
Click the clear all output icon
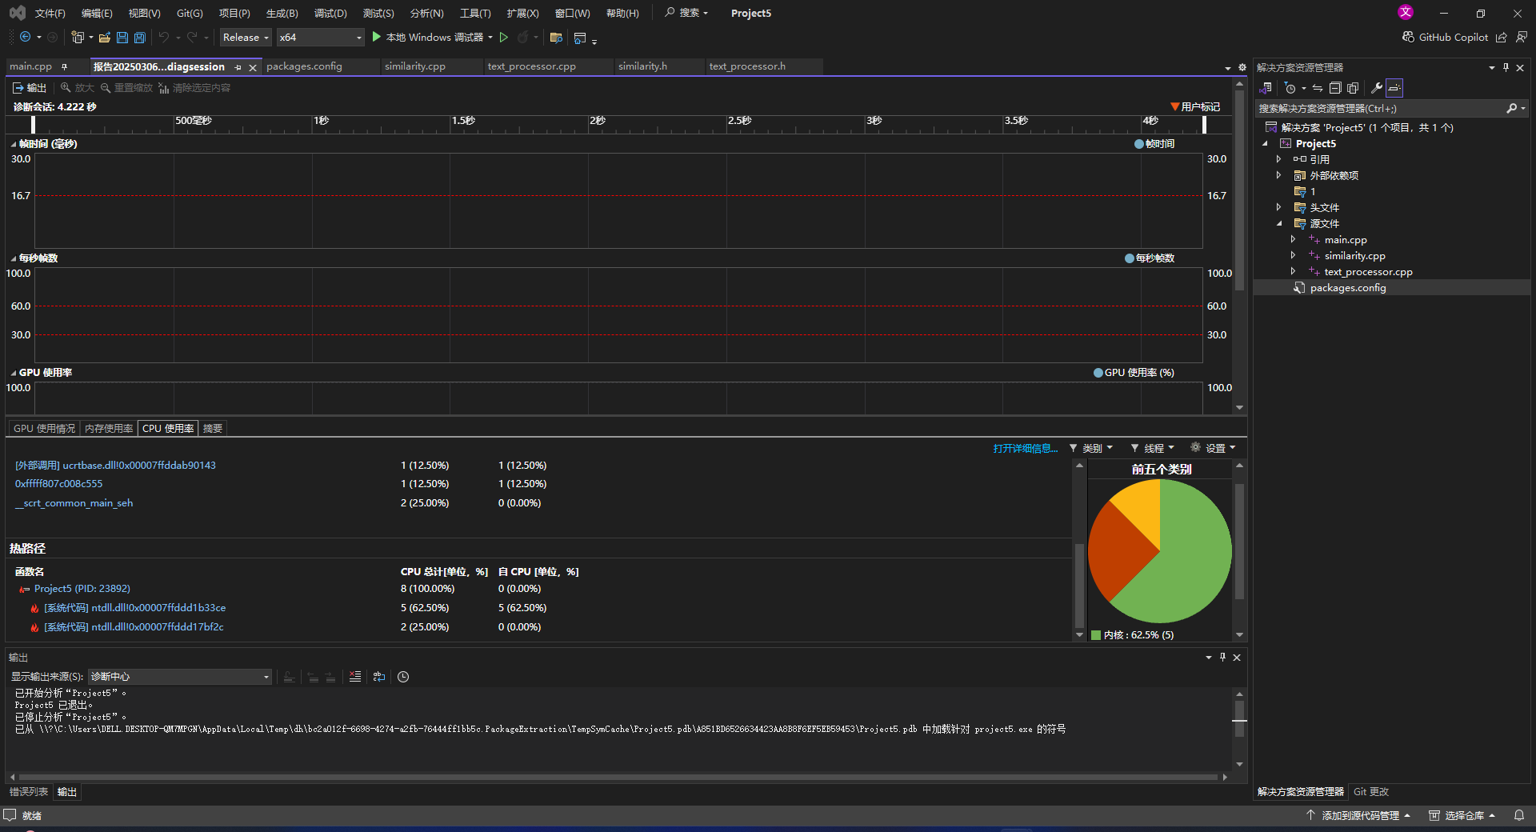pos(355,677)
